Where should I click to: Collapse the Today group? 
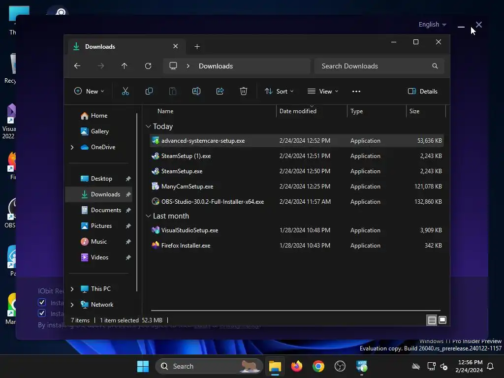pos(148,126)
